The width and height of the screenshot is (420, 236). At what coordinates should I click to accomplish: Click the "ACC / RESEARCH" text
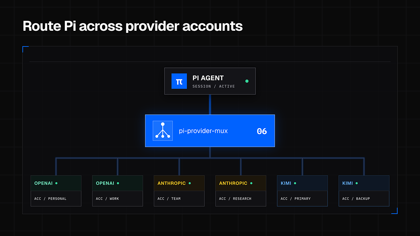[235, 199]
